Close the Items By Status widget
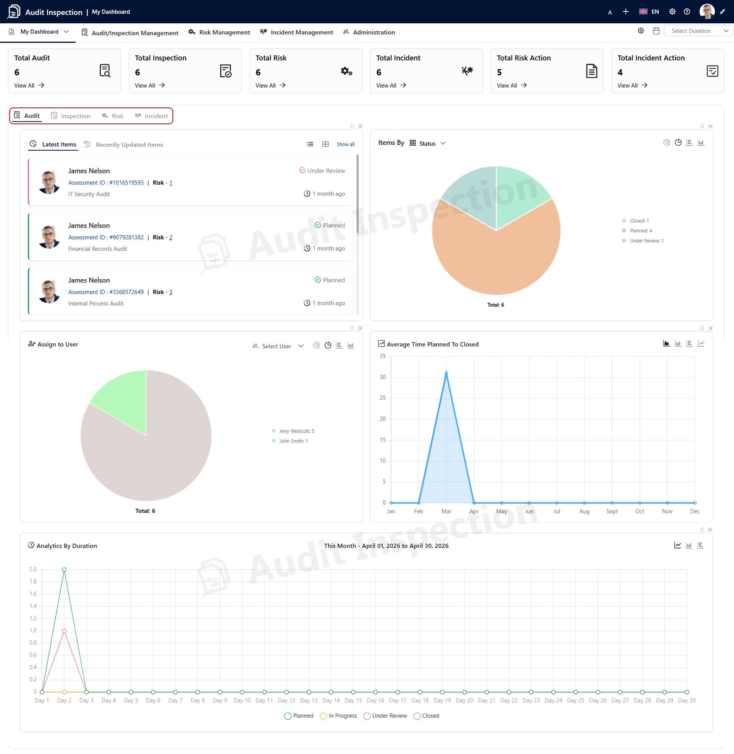The image size is (734, 754). [710, 127]
